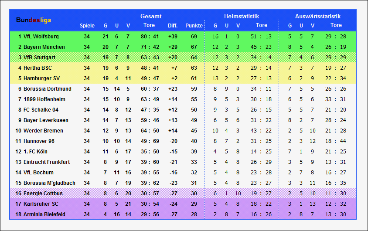Select Borussia Dortmund row
This screenshot has width=368, height=231.
(x=183, y=89)
